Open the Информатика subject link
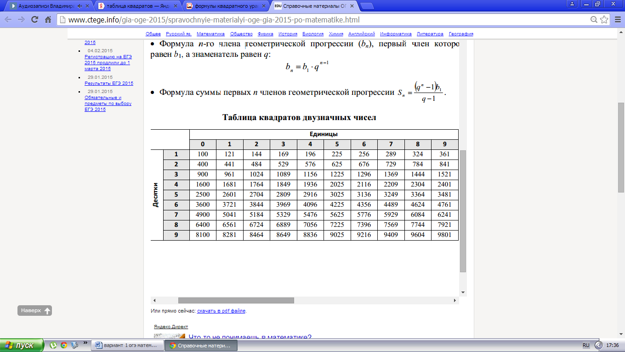The height and width of the screenshot is (352, 625). coord(396,34)
